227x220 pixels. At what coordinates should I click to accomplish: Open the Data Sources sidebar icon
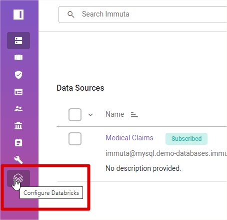18,41
